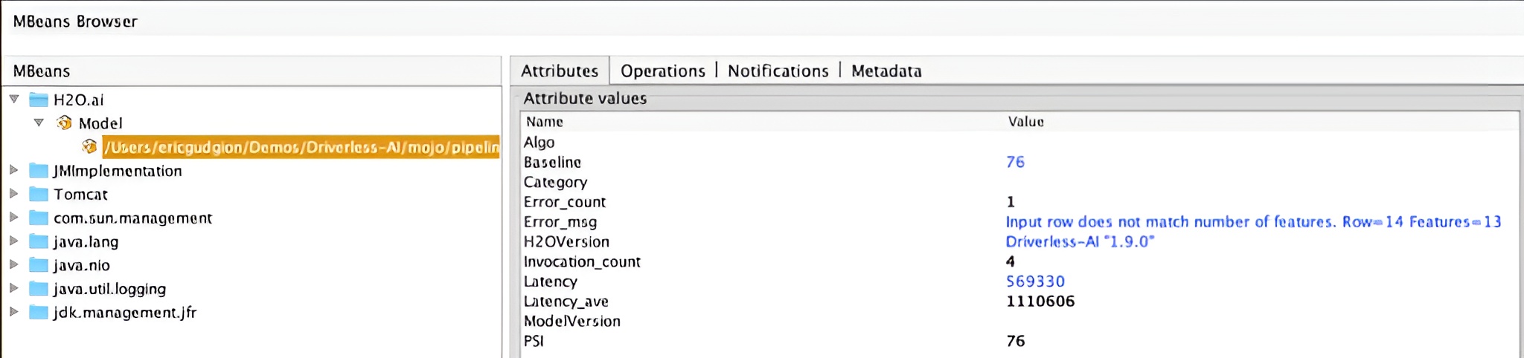Click the Invocation_count value 4
The height and width of the screenshot is (358, 1524).
click(x=1011, y=261)
